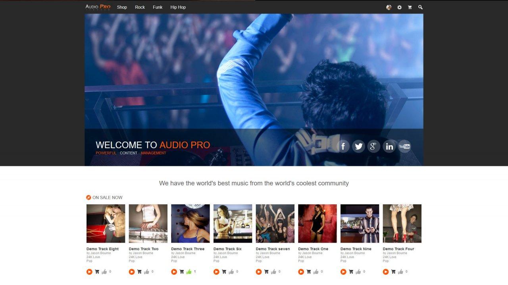This screenshot has width=508, height=285.
Task: Play Demo Track Eight
Action: [x=89, y=272]
